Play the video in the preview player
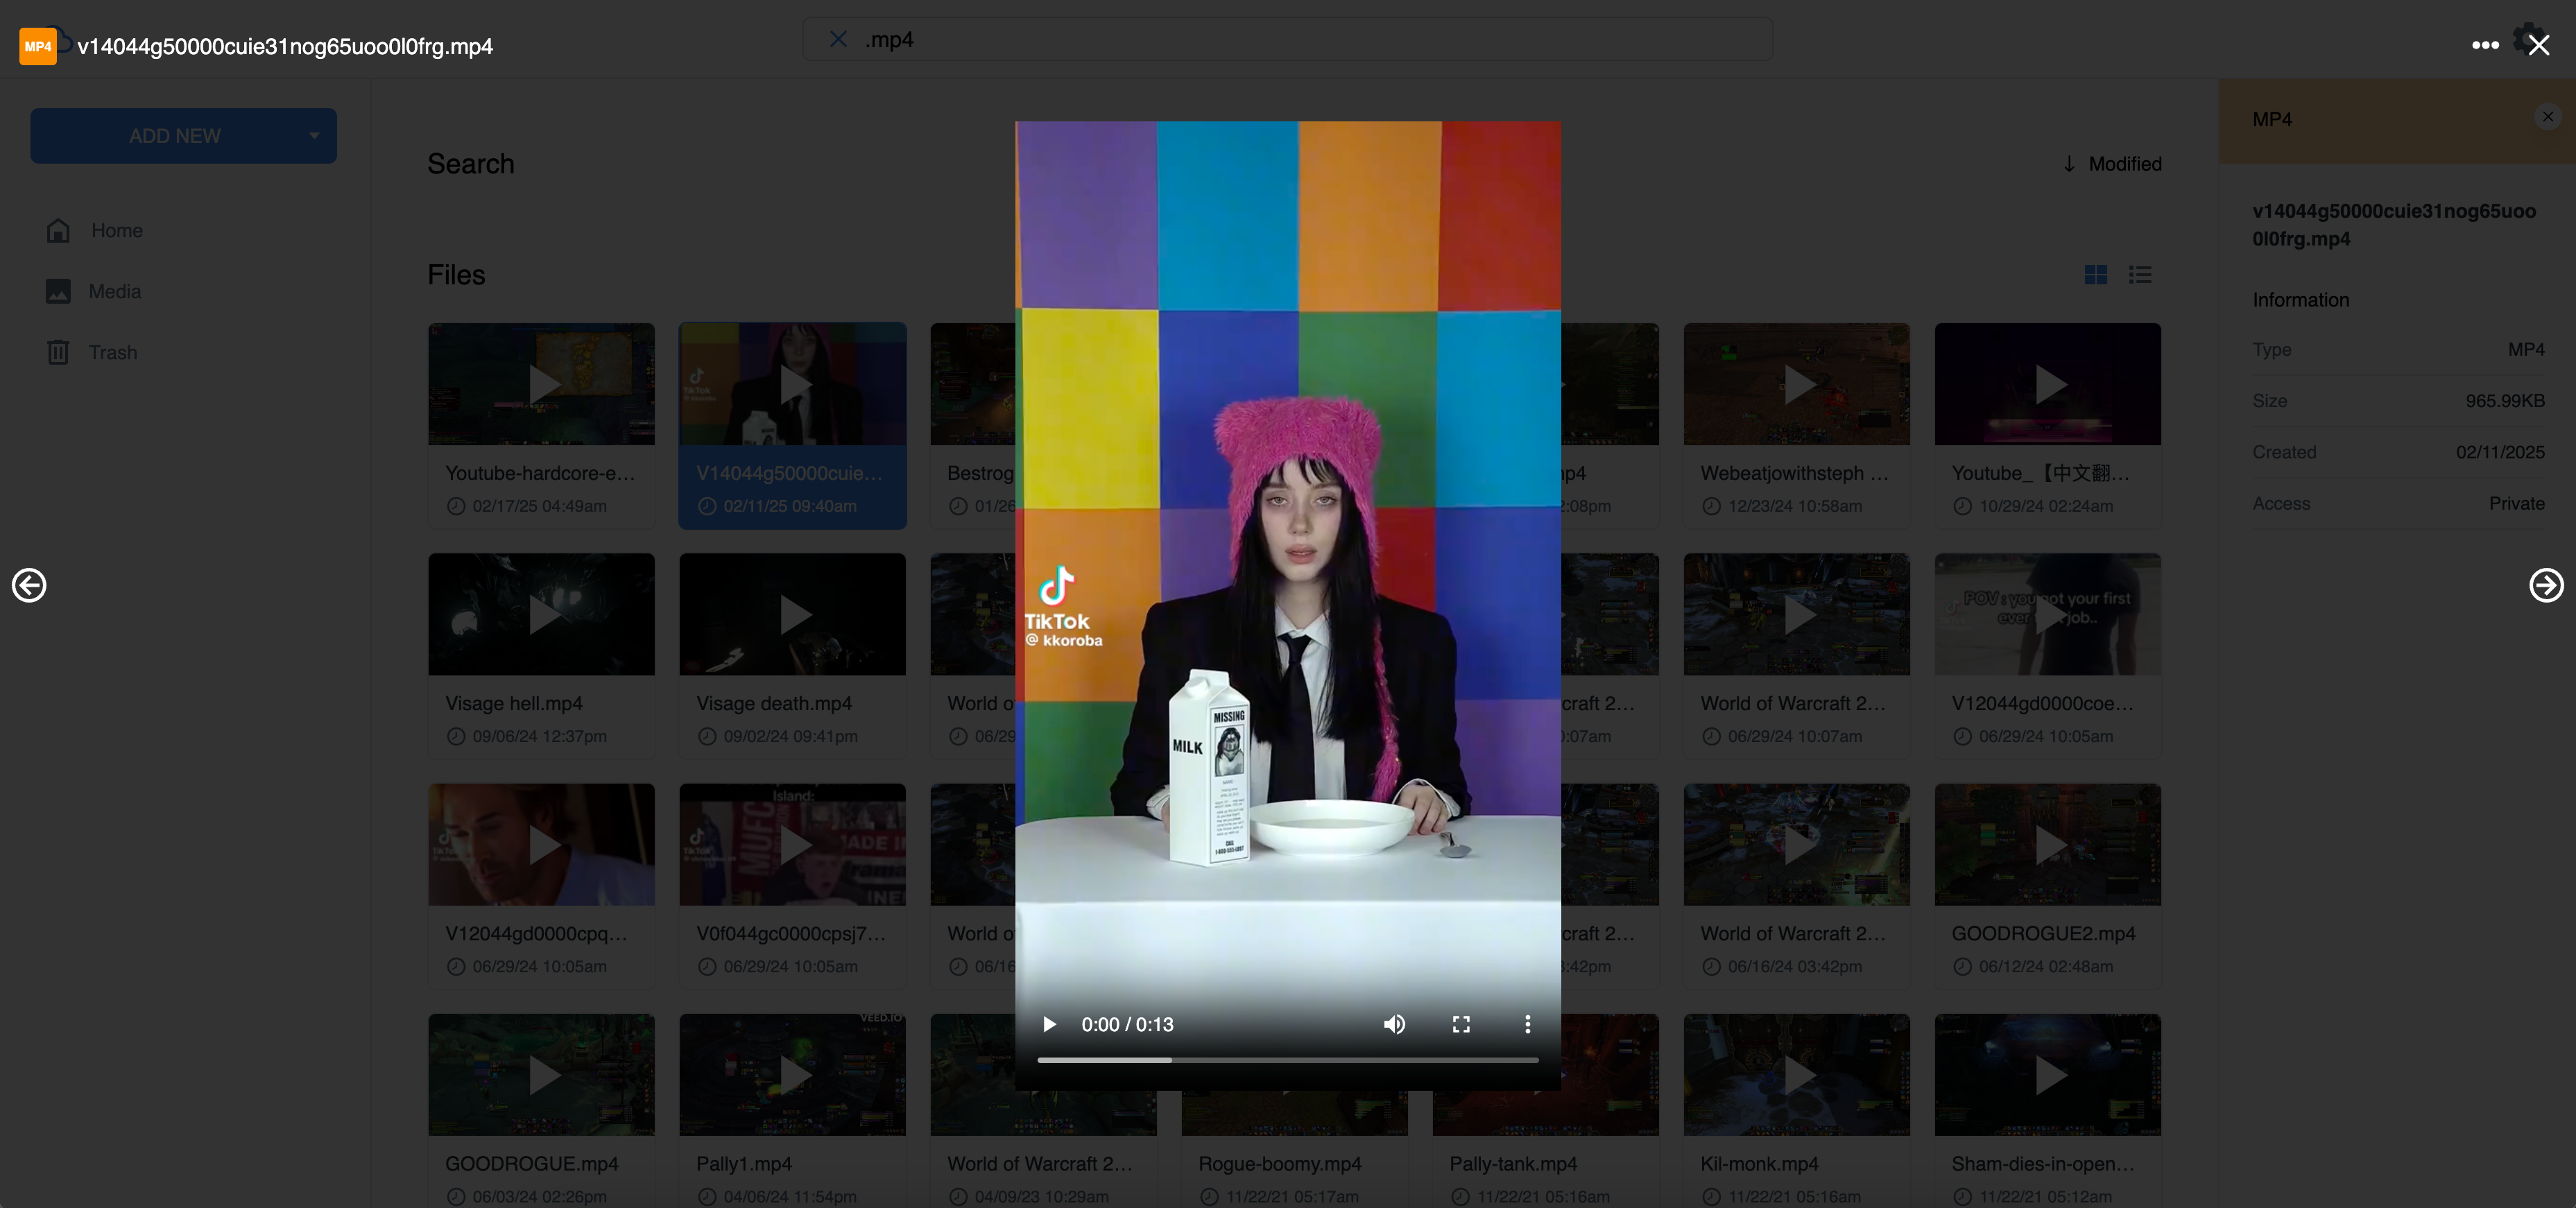The image size is (2576, 1208). [1049, 1024]
